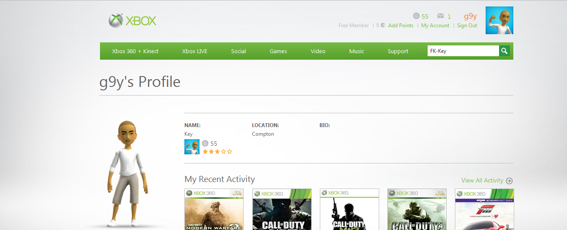Click the search field containing FK-Key

[x=463, y=51]
